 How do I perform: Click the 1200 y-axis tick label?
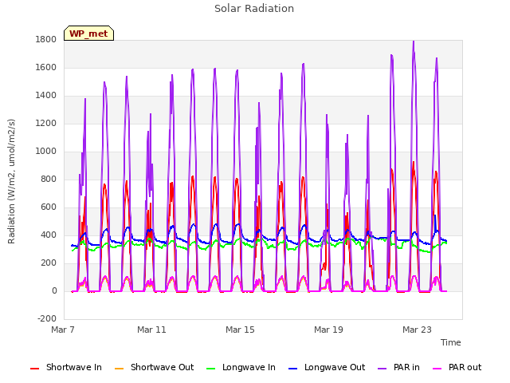46,124
